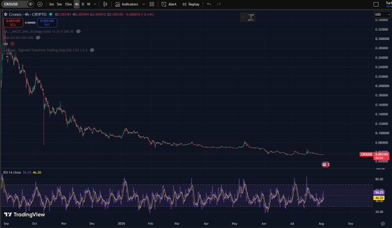Click the 80.00 RSI scale label
The height and width of the screenshot is (228, 392).
pyautogui.click(x=379, y=179)
